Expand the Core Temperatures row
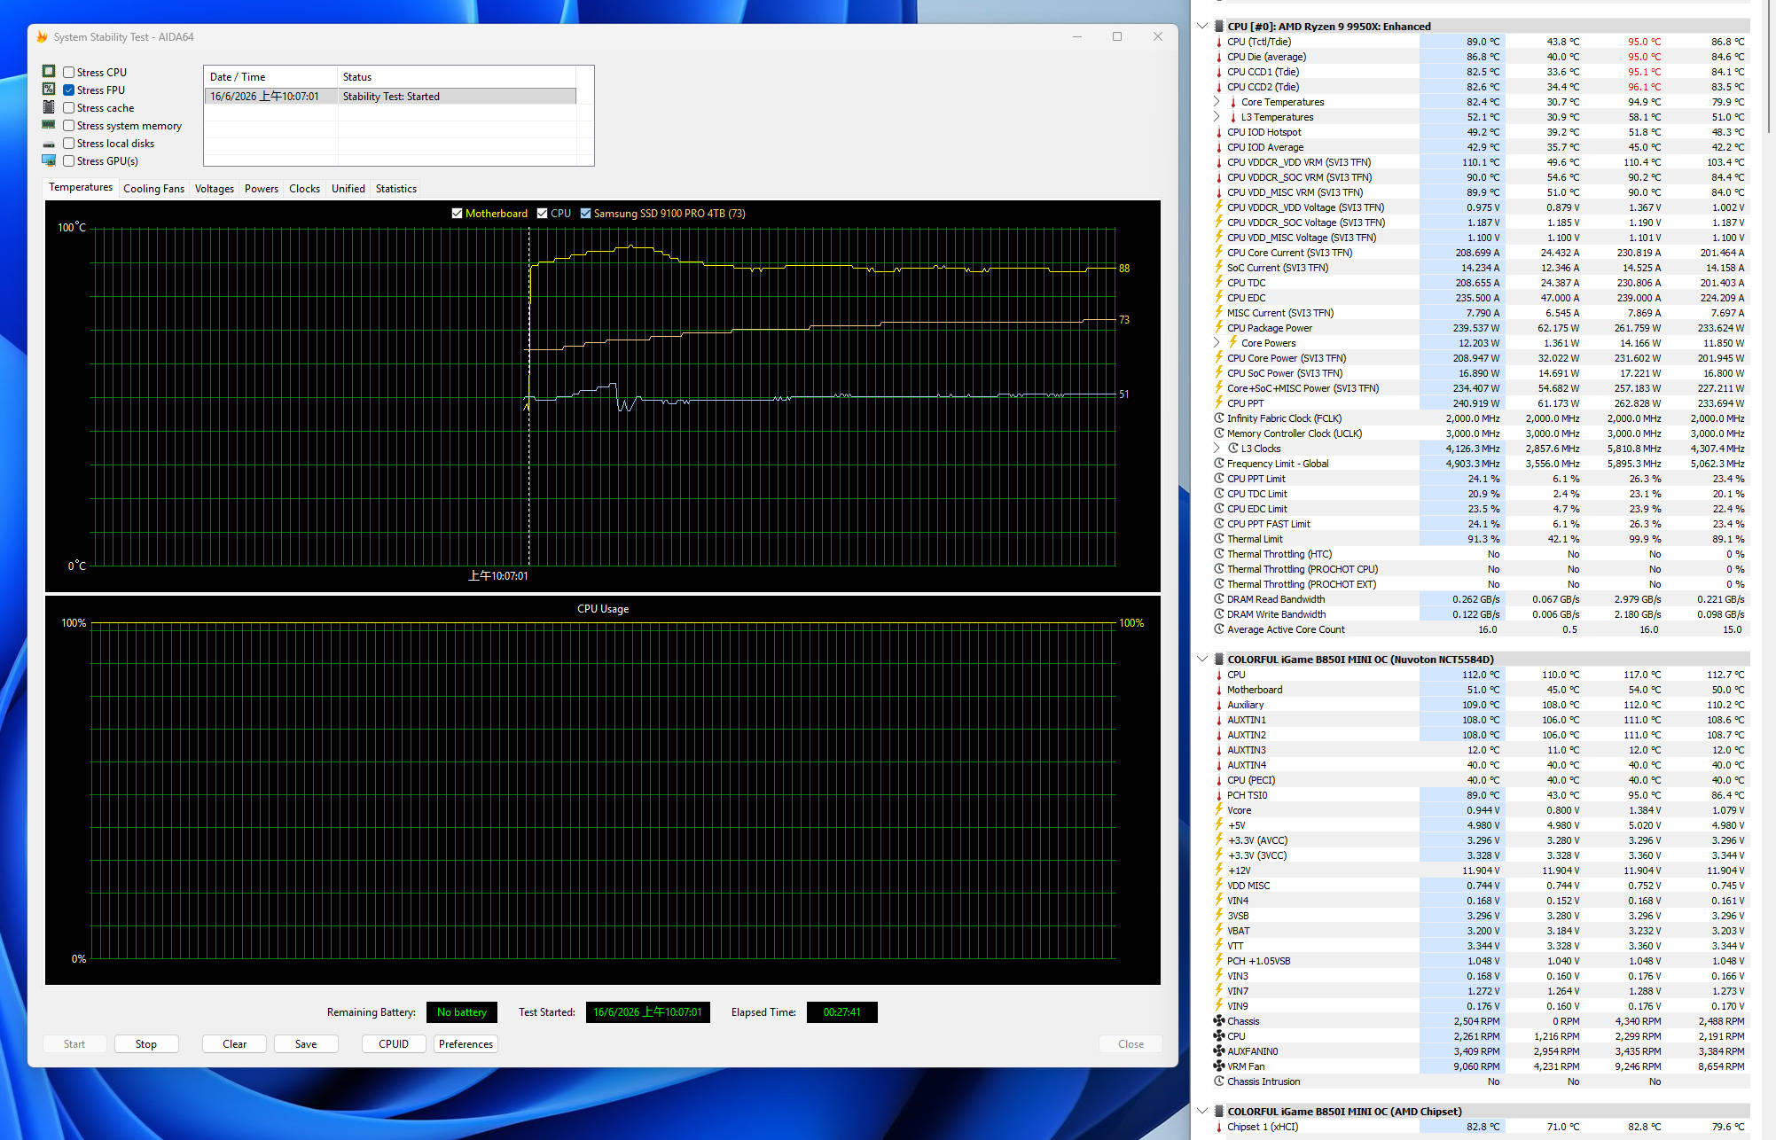 [x=1217, y=102]
